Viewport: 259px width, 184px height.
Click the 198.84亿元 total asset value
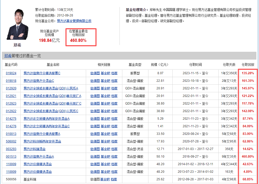(x=49, y=40)
